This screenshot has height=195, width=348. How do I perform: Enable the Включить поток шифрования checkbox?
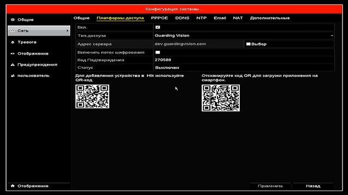point(158,53)
